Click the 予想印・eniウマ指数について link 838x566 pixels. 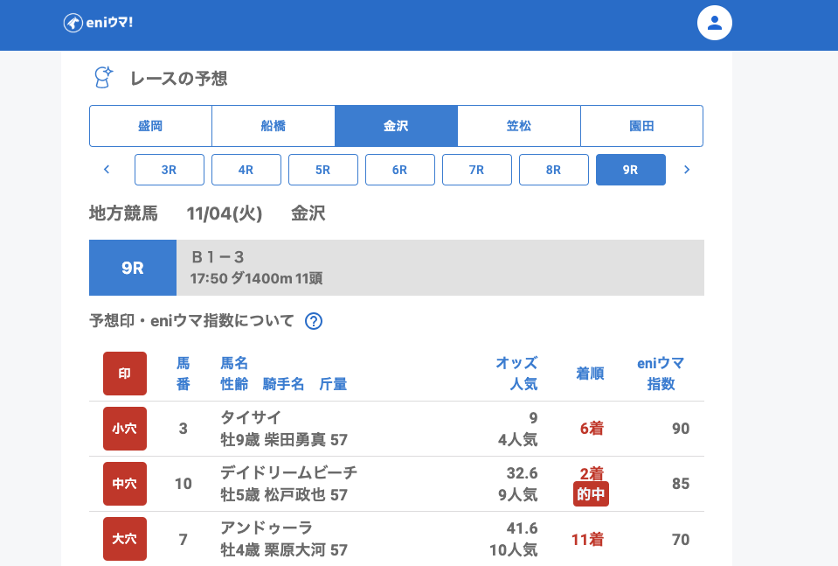coord(192,321)
